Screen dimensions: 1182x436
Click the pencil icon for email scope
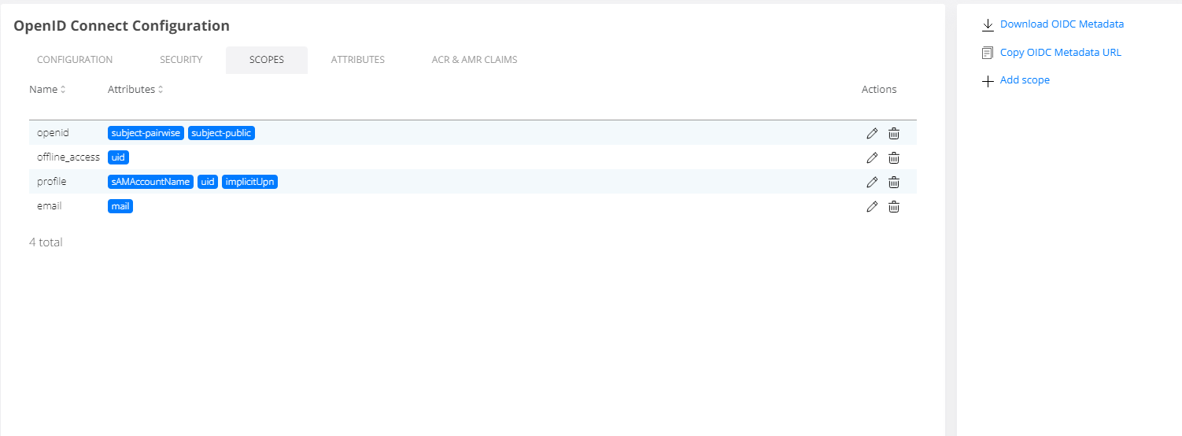871,207
